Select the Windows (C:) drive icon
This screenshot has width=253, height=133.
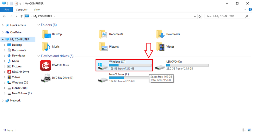[102, 66]
